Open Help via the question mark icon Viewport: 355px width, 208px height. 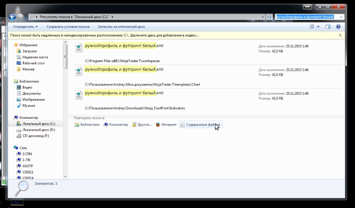[x=338, y=27]
